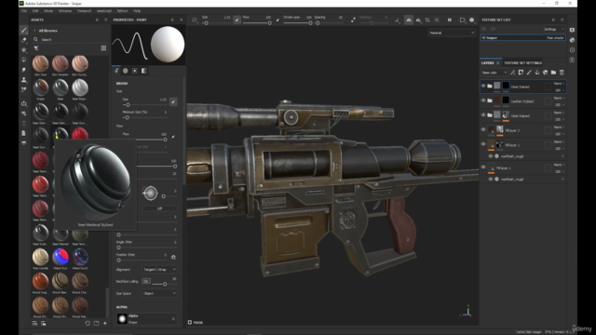596x335 pixels.
Task: Add an effect to layer icon
Action: click(513, 73)
